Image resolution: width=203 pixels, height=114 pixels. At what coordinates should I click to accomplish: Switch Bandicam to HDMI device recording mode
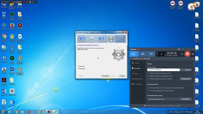[x=151, y=54]
